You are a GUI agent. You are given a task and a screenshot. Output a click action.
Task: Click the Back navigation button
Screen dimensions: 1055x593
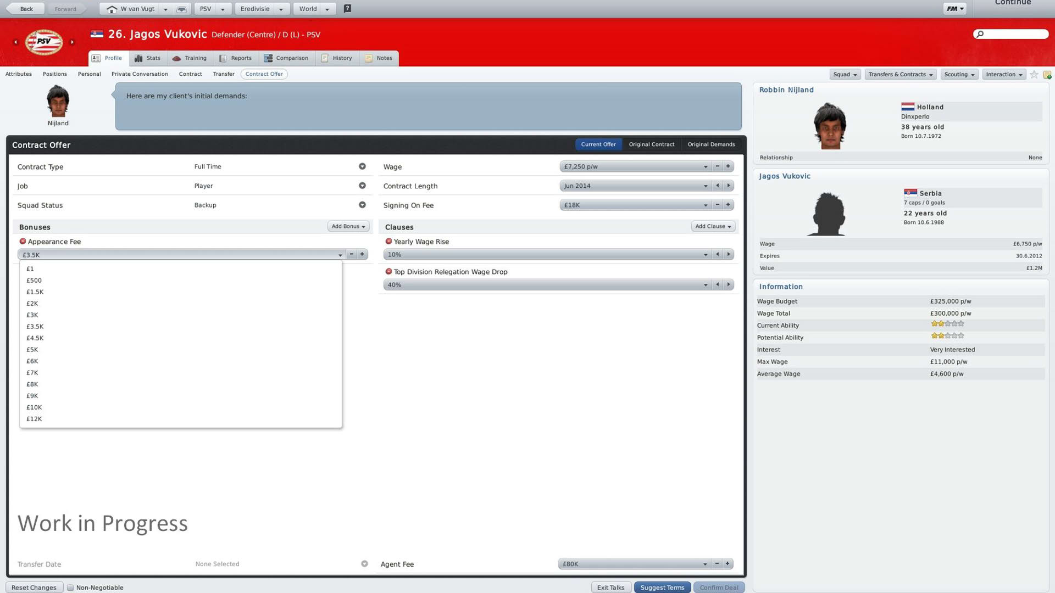point(25,9)
